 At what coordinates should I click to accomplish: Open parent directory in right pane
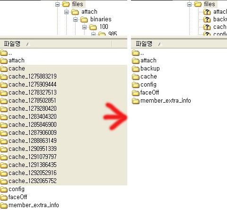point(138,53)
